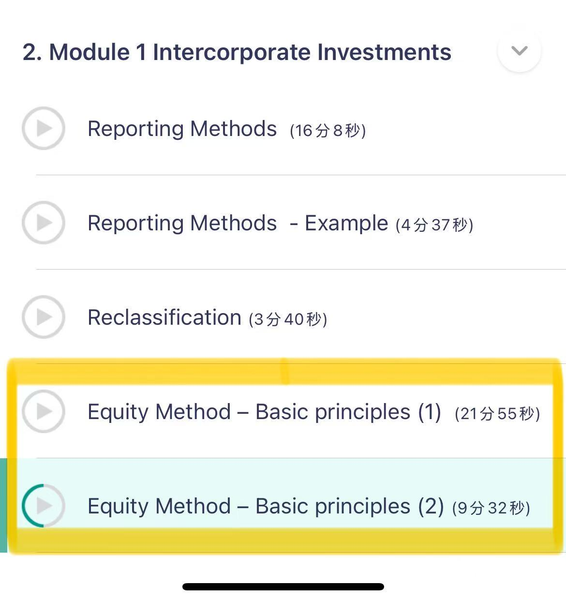
Task: Select the 21分55秒 duration label
Action: tap(497, 414)
